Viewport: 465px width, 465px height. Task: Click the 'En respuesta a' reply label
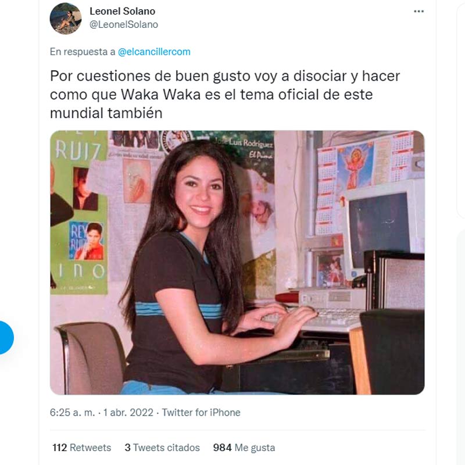tap(83, 52)
